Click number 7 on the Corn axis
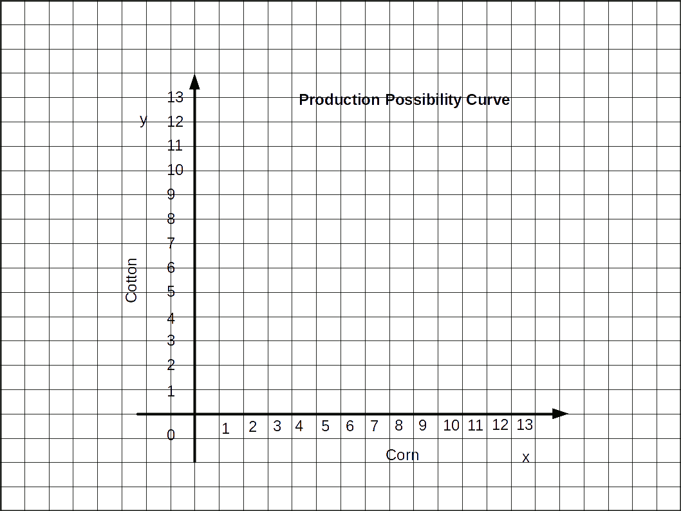Screen dimensions: 681x511 coord(374,425)
